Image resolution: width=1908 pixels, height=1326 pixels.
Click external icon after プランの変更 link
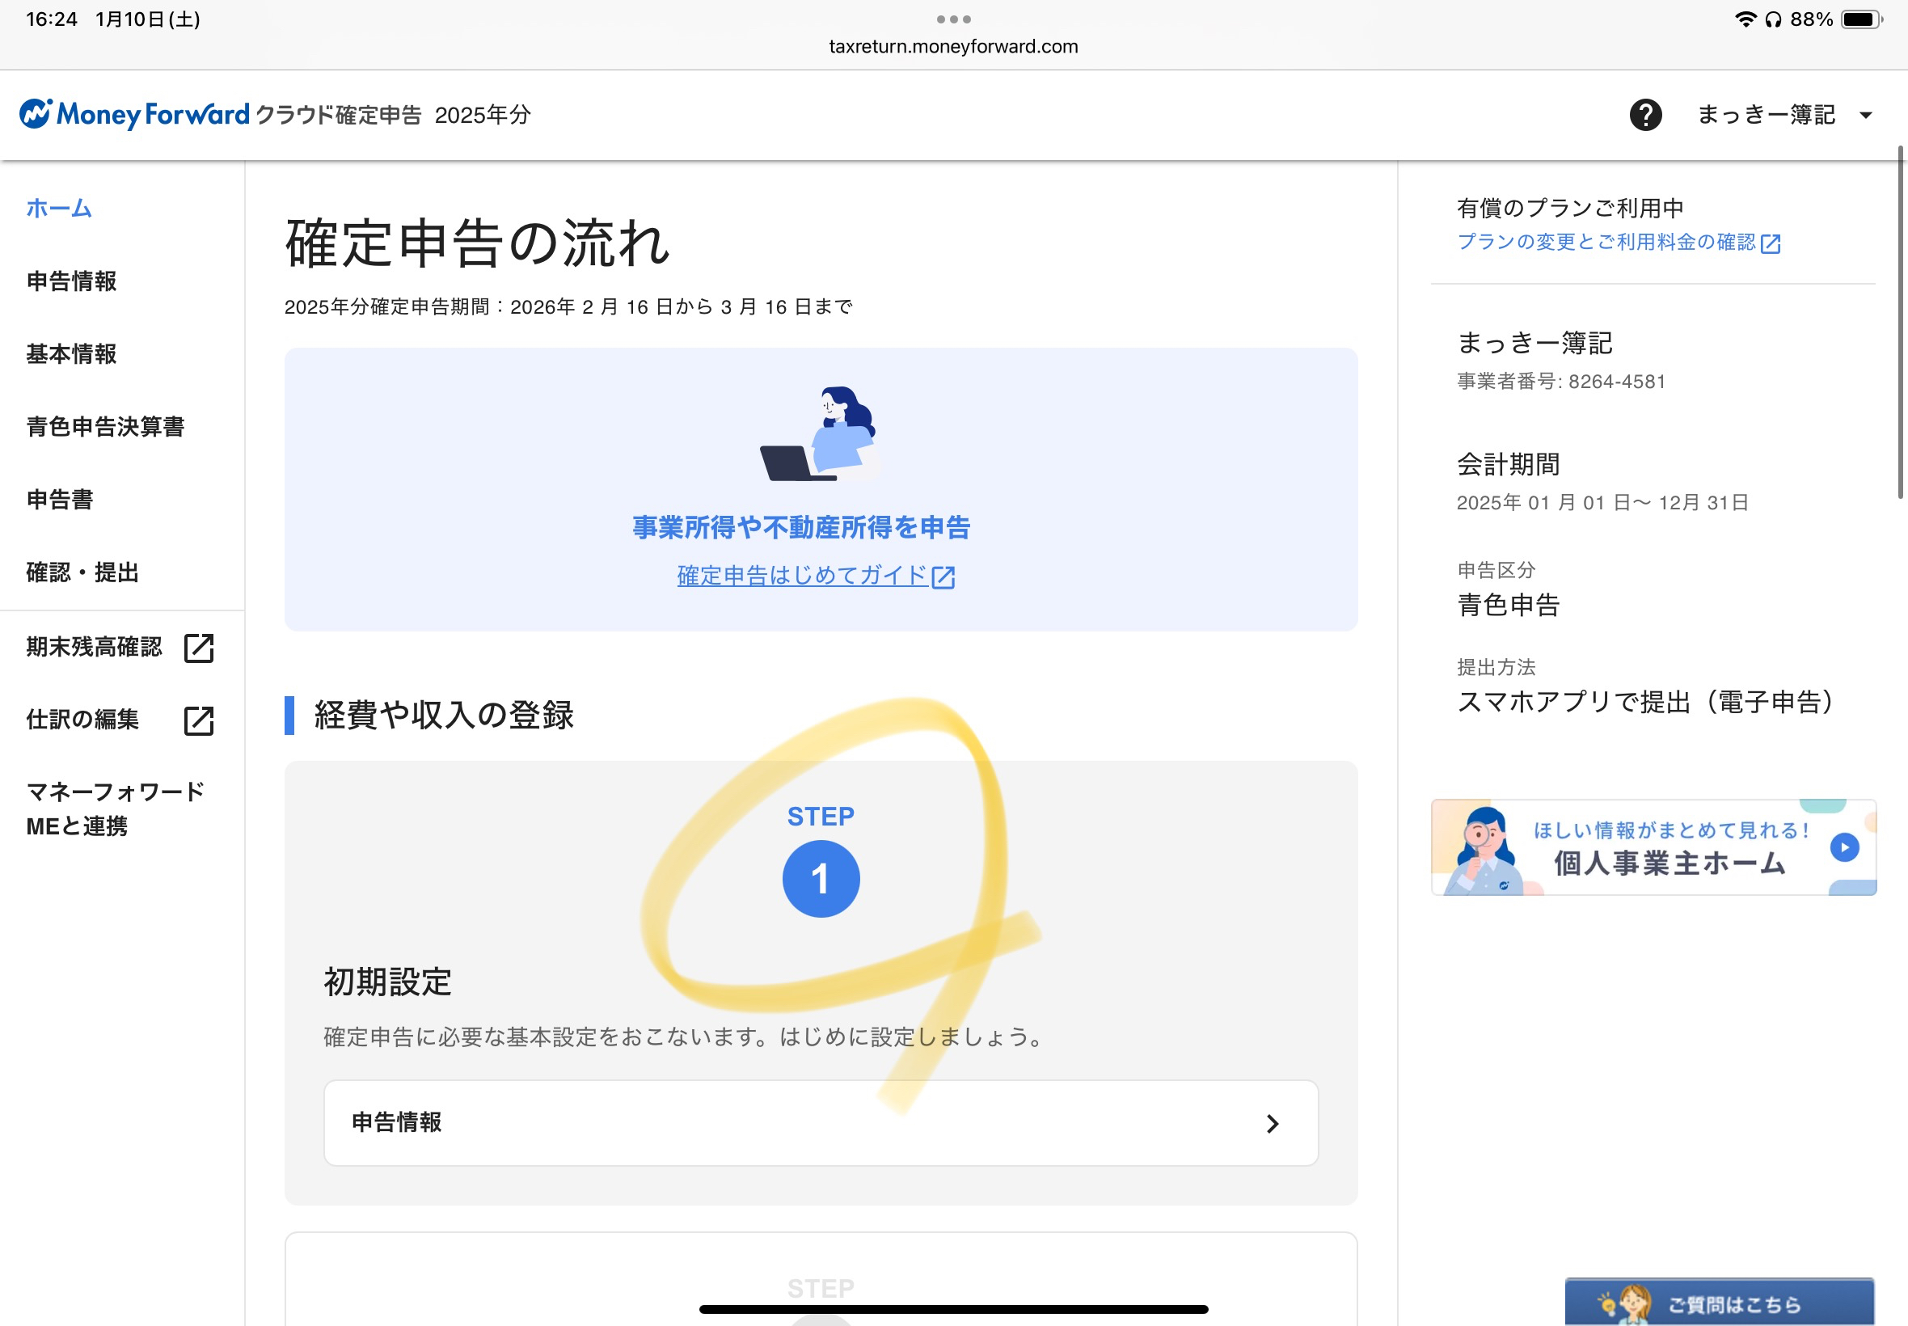[x=1770, y=243]
